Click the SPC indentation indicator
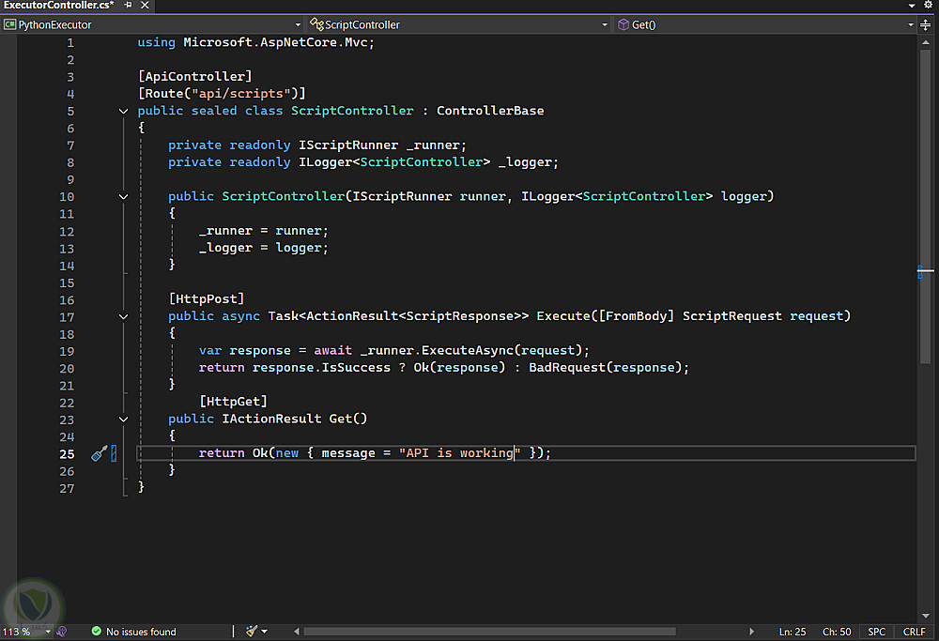Viewport: 939px width, 641px height. (876, 632)
